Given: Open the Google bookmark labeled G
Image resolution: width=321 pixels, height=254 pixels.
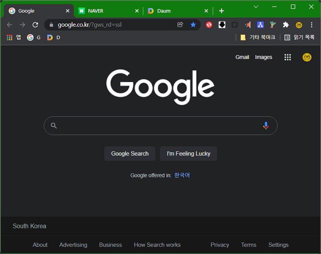Looking at the screenshot, I should tap(34, 38).
